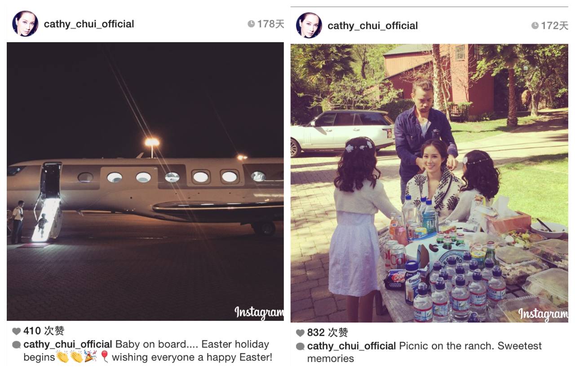Click heart icon beside 410 likes
The image size is (575, 372).
pyautogui.click(x=17, y=331)
